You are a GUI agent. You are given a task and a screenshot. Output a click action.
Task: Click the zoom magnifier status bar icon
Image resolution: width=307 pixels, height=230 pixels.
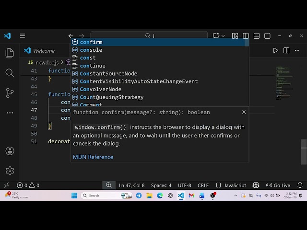point(109,185)
